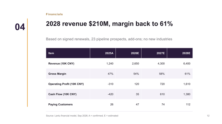Viewport: 222px width, 124px height.
Task: Click Operating Profit value '-310'
Action: coord(110,84)
